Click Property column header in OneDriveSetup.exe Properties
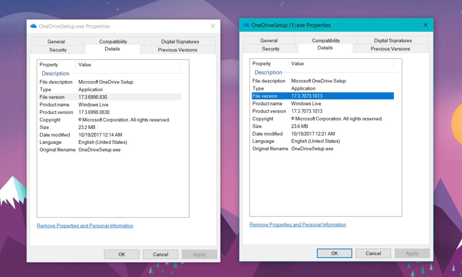462x277 pixels. tap(57, 65)
